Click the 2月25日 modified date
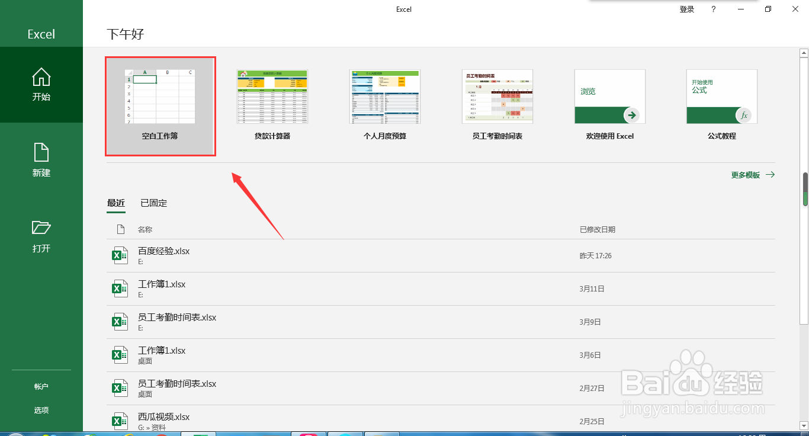The height and width of the screenshot is (436, 809). 592,422
